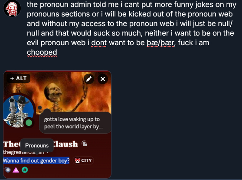The width and height of the screenshot is (242, 180).
Task: Click the speed-orb profile badge
Action: (x=7, y=170)
